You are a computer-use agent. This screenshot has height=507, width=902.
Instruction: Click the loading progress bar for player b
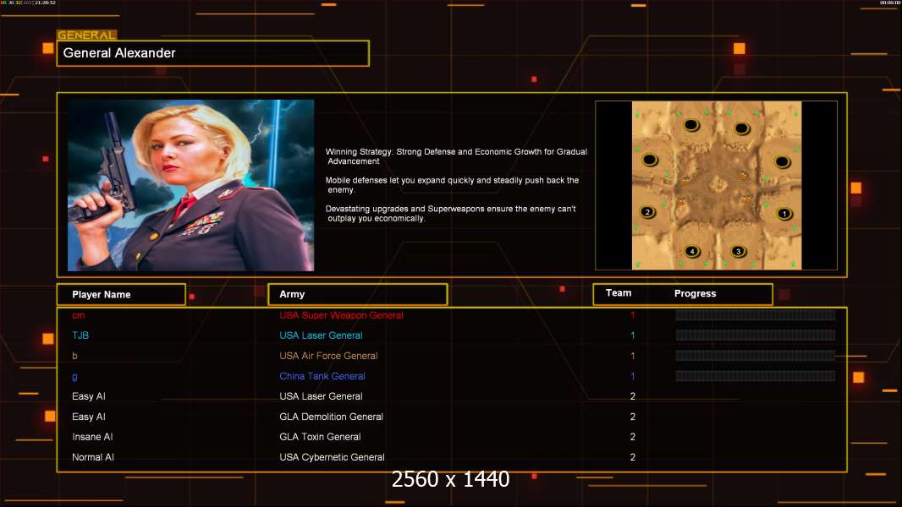coord(755,356)
